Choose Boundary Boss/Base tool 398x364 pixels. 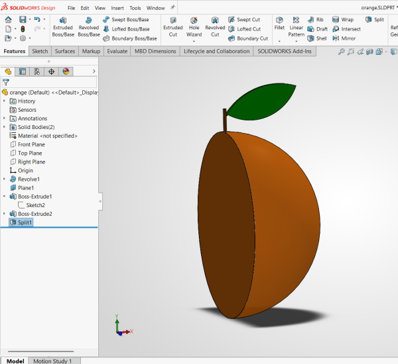coord(130,38)
